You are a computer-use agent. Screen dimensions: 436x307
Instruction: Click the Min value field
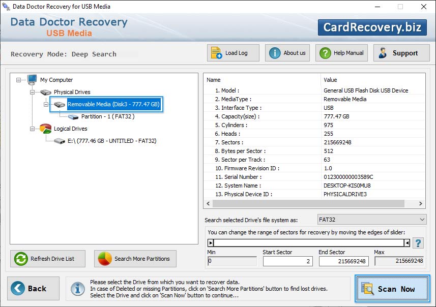pyautogui.click(x=232, y=261)
